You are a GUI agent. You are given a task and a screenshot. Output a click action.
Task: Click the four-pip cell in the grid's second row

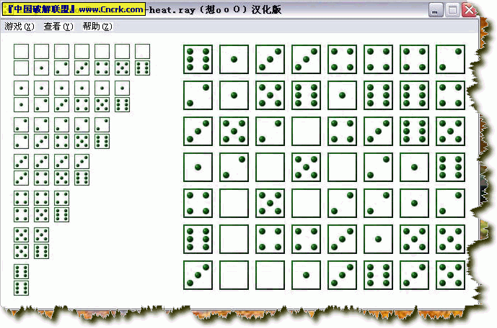click(450, 95)
